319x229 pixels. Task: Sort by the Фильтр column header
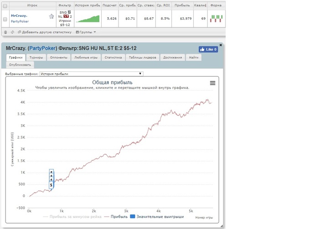coord(65,5)
